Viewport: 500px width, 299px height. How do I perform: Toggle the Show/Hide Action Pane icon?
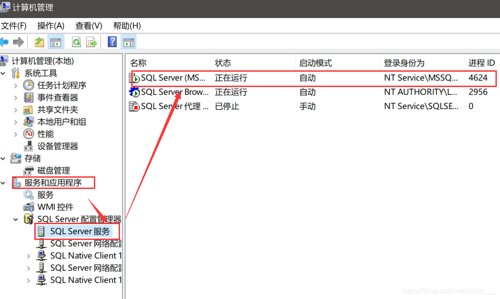coord(129,42)
